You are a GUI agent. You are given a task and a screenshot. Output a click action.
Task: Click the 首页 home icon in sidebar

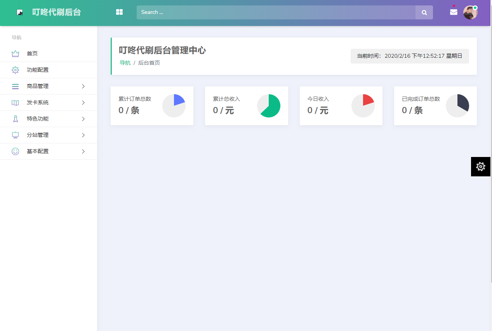[x=15, y=53]
